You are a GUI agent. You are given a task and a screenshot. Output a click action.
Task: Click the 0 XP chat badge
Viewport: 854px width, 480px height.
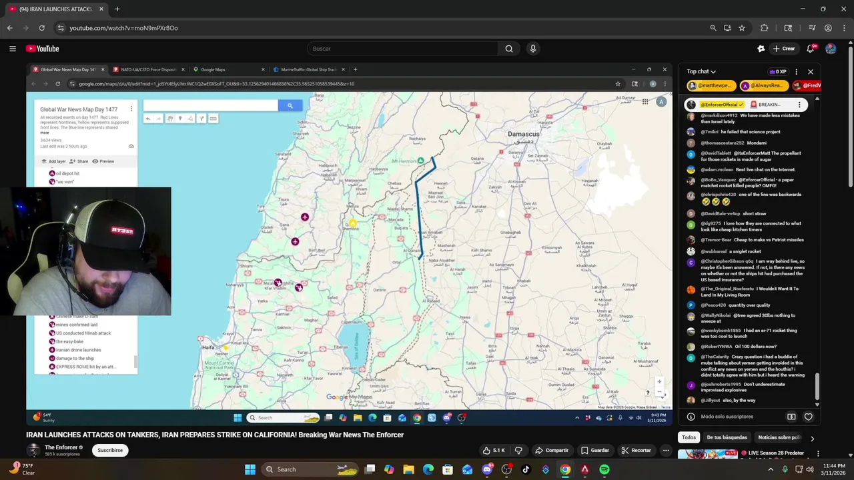pyautogui.click(x=778, y=71)
